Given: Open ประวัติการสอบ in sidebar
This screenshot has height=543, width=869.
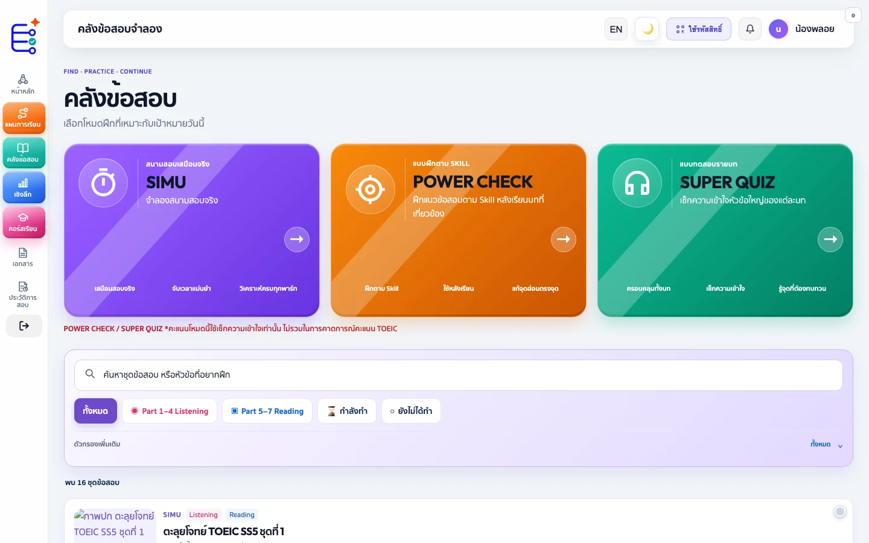Looking at the screenshot, I should point(23,294).
